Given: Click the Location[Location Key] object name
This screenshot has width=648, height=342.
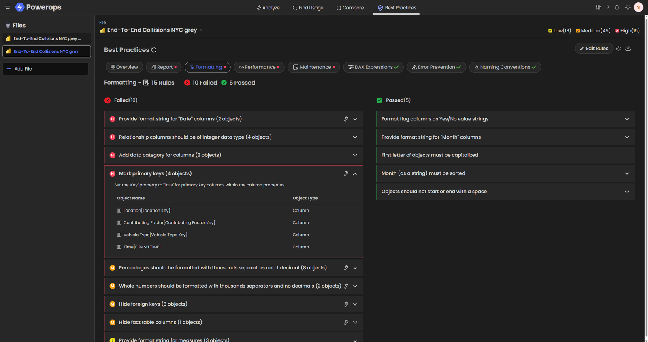Looking at the screenshot, I should click(x=147, y=210).
